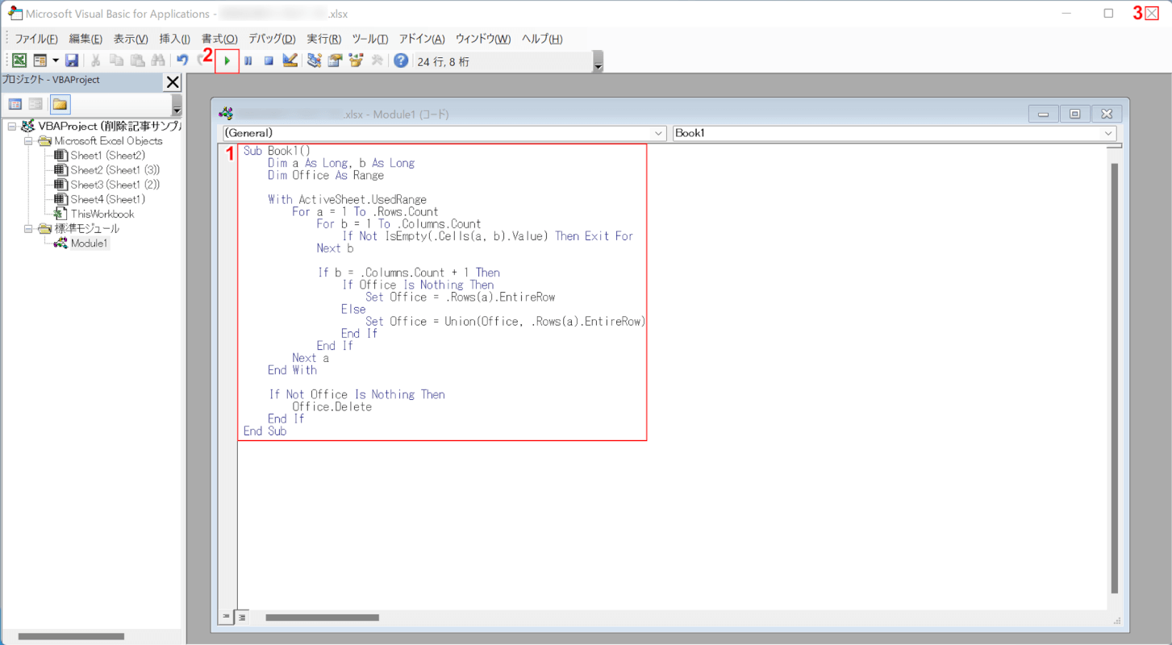The width and height of the screenshot is (1172, 645).
Task: Open the ヘルプ(H) menu
Action: [542, 39]
